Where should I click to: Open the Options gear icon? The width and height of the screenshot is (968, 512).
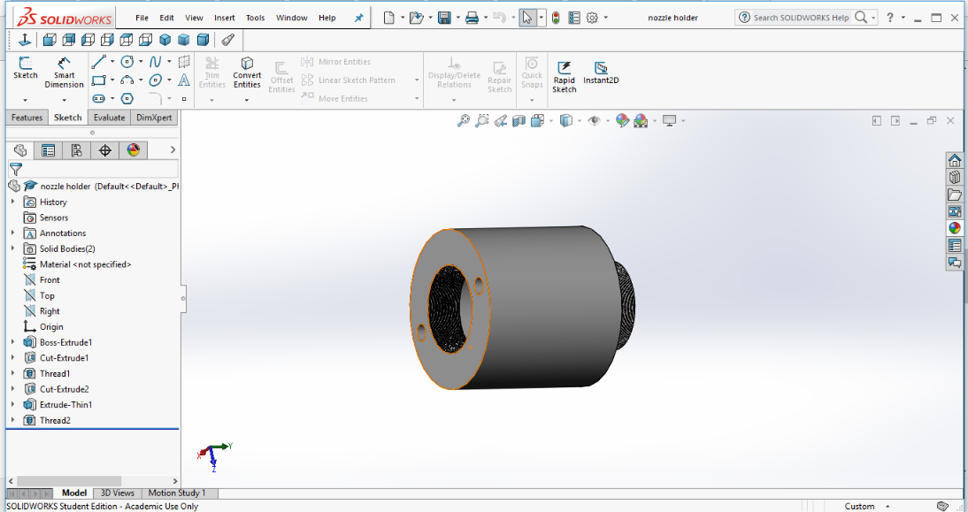(x=592, y=18)
